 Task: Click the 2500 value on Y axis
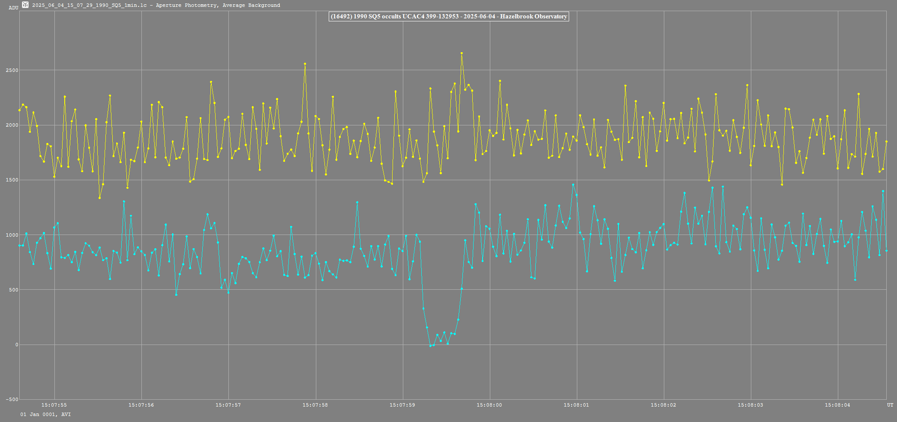coord(12,70)
